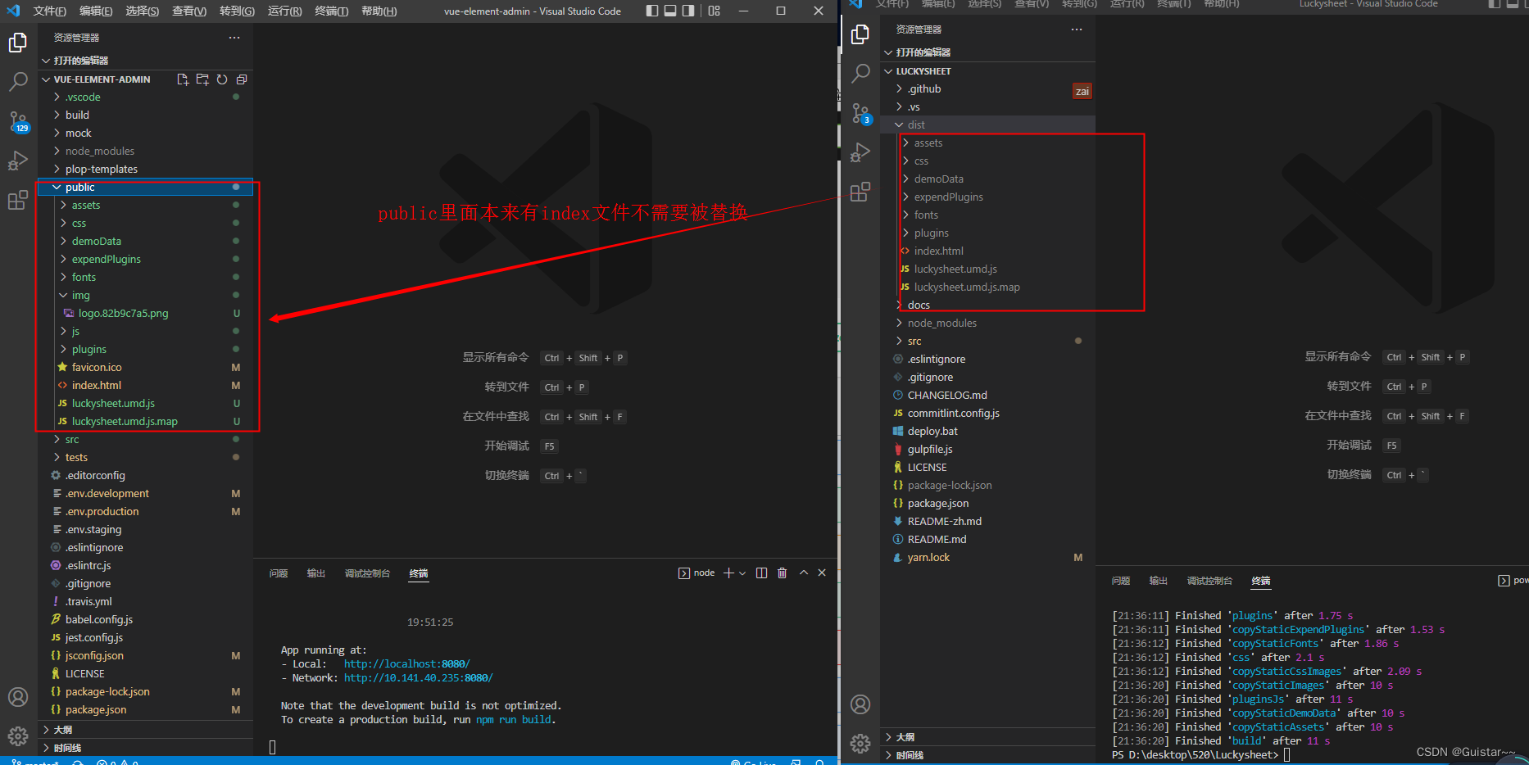1529x765 pixels.
Task: Open Help menu in left window
Action: [x=379, y=11]
